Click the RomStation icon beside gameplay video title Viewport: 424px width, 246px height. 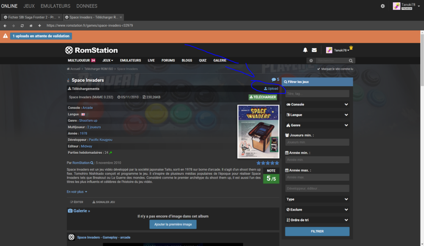(71, 238)
